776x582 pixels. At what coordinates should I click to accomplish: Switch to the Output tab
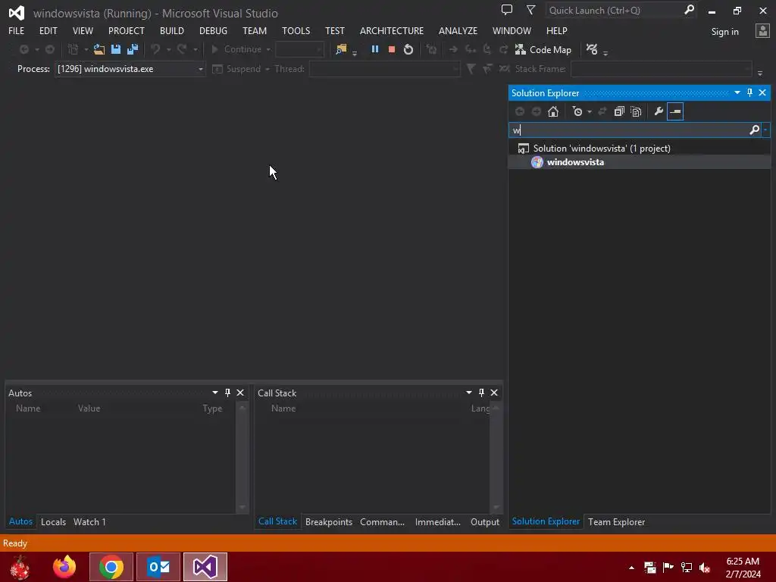click(485, 521)
